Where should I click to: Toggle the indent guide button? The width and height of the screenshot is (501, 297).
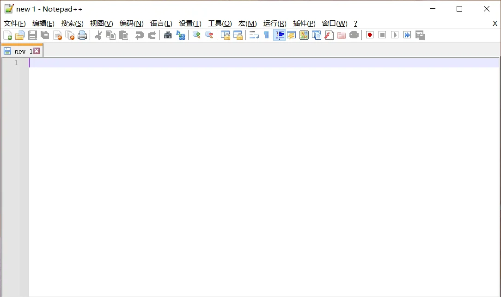point(279,35)
